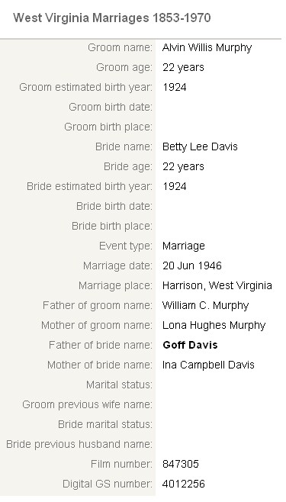Screen dimensions: 286x502
Task: Click bride name Betty Lee Davis
Action: pyautogui.click(x=200, y=147)
